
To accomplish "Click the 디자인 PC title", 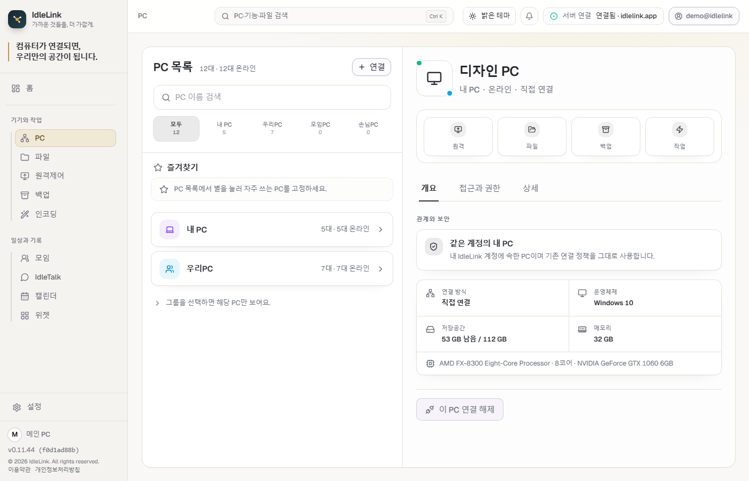I will [x=490, y=71].
